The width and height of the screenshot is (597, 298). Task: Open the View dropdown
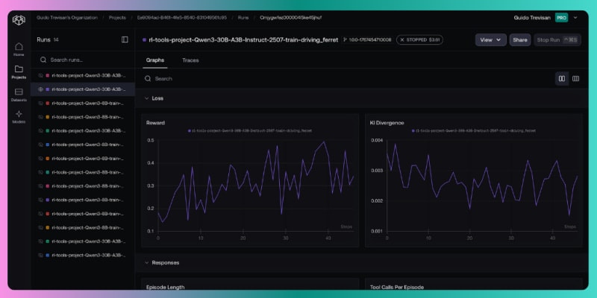(x=490, y=39)
